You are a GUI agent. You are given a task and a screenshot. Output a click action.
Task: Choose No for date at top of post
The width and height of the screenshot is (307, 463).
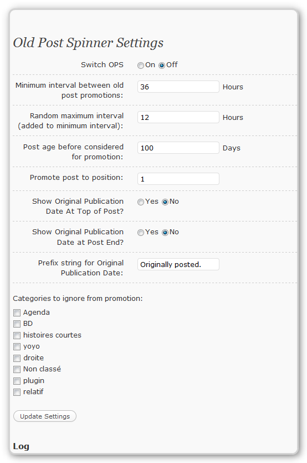pyautogui.click(x=165, y=202)
